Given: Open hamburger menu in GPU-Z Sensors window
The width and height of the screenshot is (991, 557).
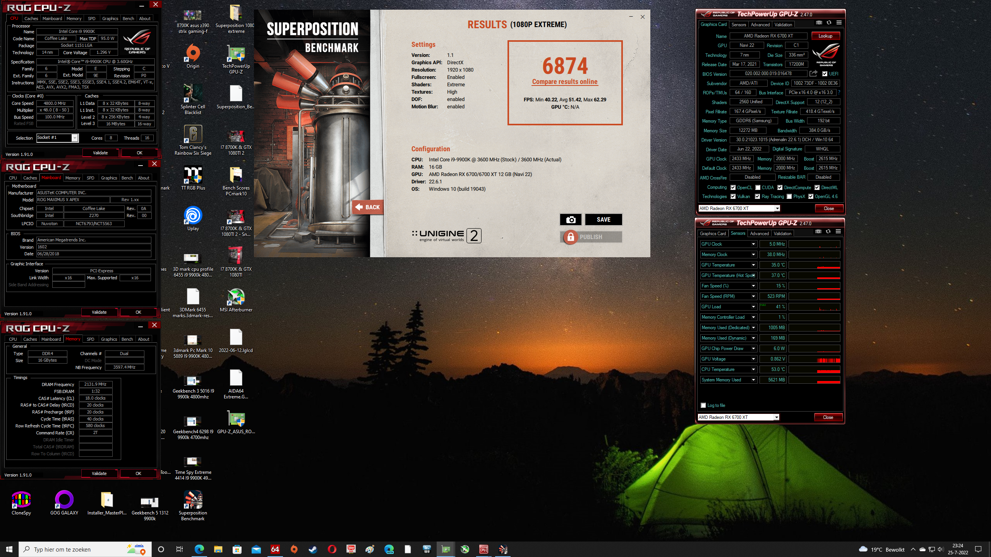Looking at the screenshot, I should (838, 232).
